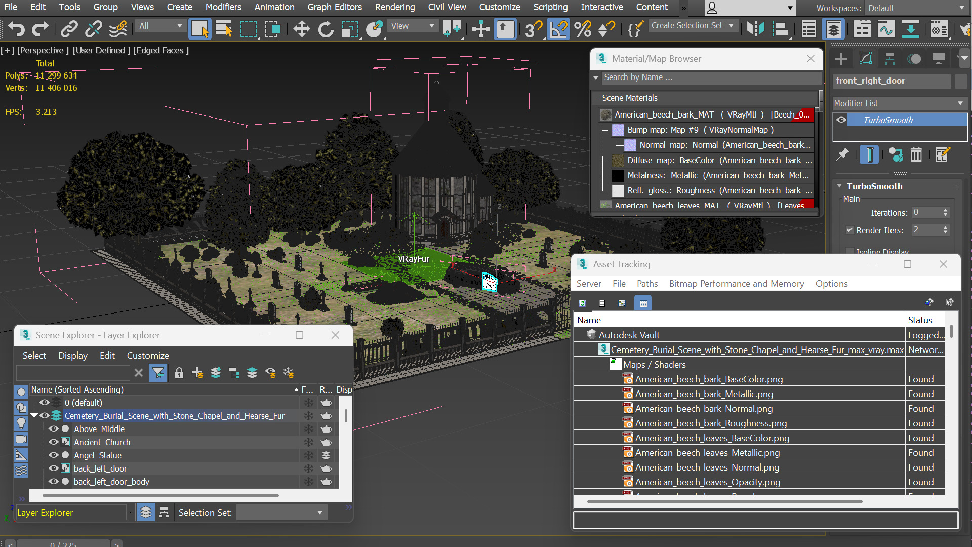Collapse the Cemetery_Burial_Scene layer tree
Image resolution: width=972 pixels, height=547 pixels.
tap(34, 415)
